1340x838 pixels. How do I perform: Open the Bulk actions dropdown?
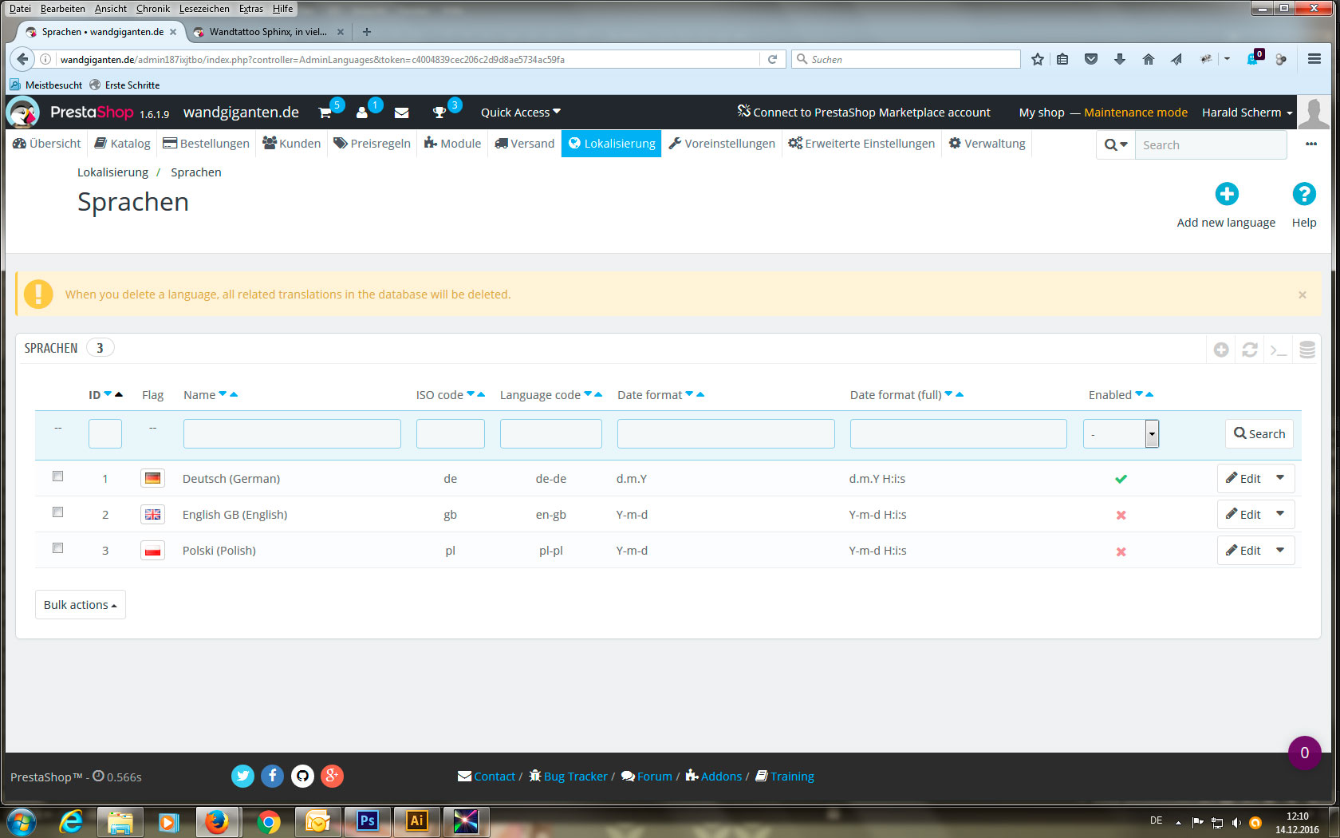80,605
